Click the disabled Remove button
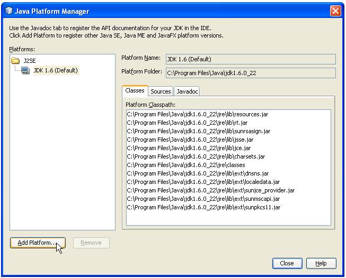 pyautogui.click(x=91, y=243)
